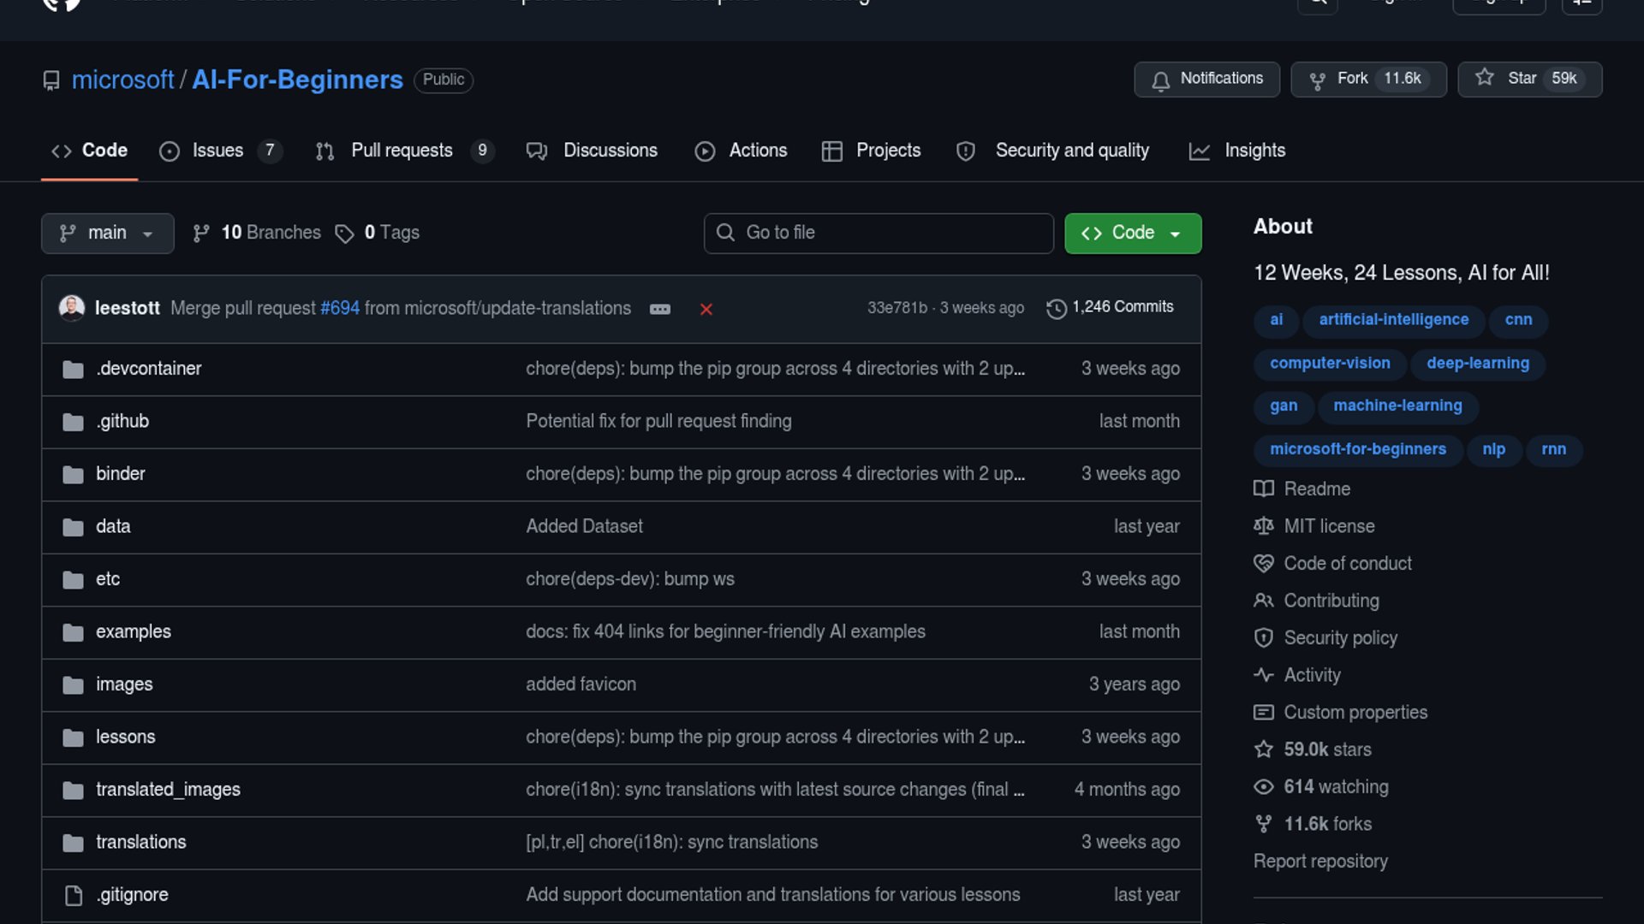
Task: View the 10 Branches list
Action: (x=257, y=233)
